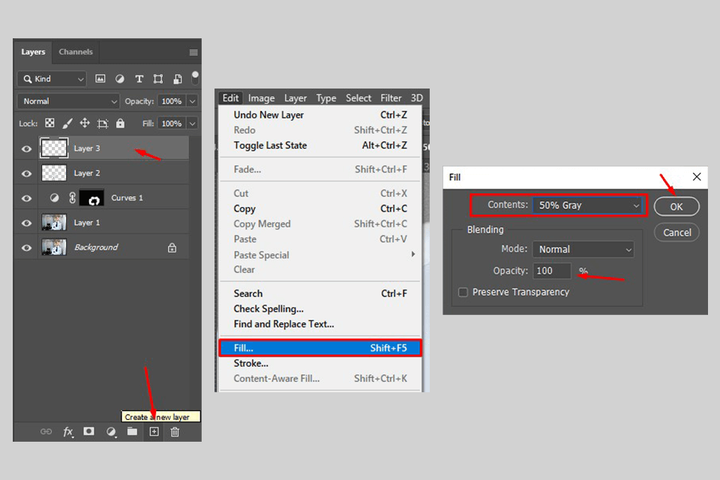Choose Fill... from the Edit menu
This screenshot has height=480, width=720.
320,348
